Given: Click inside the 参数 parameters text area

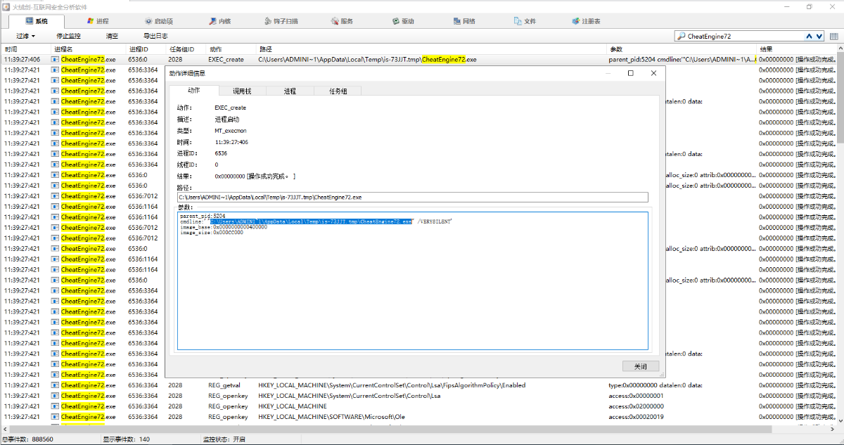Looking at the screenshot, I should click(412, 280).
